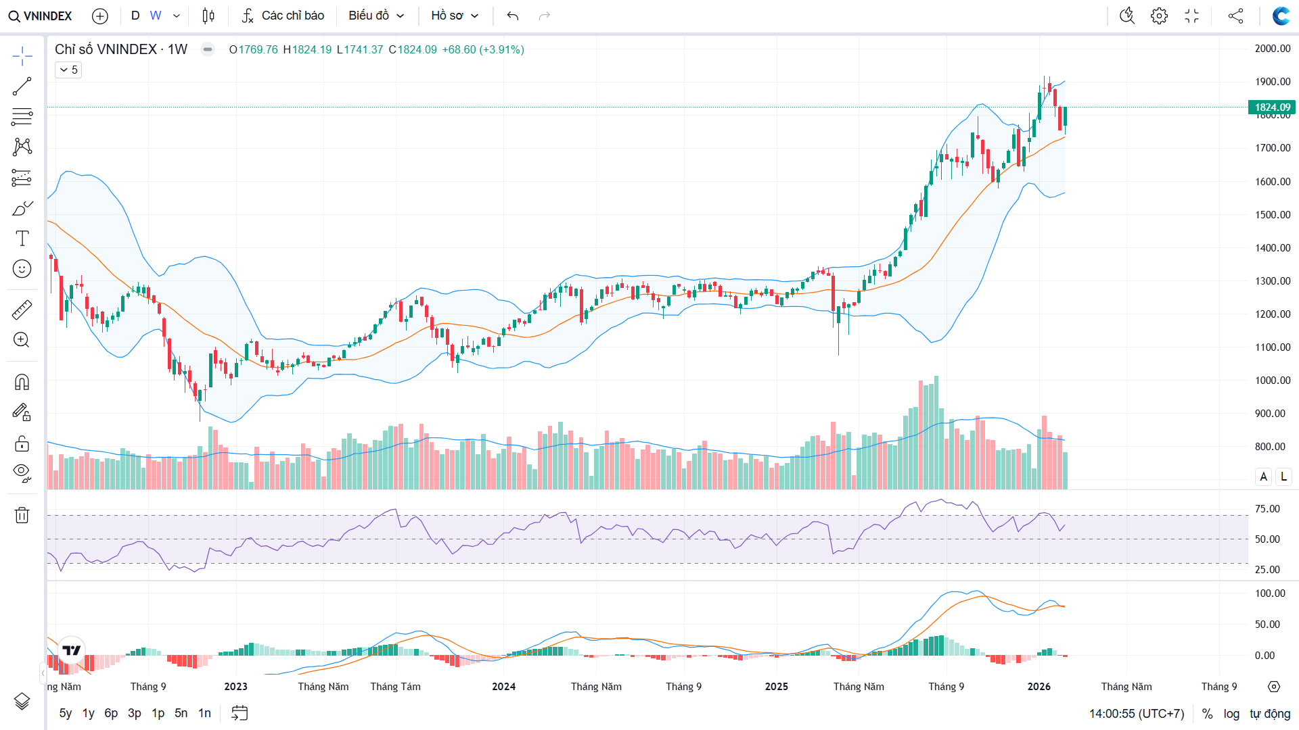Open the emoji icons tool
This screenshot has width=1299, height=730.
22,269
